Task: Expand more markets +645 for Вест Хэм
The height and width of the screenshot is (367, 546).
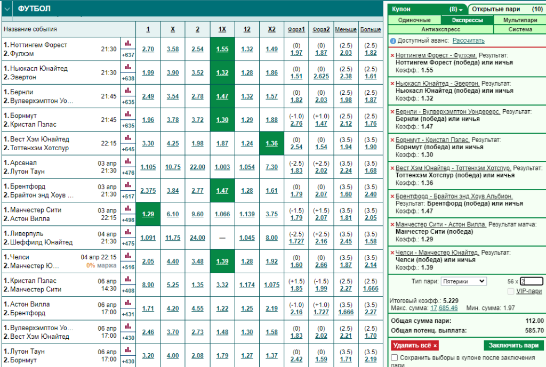Action: 128,149
